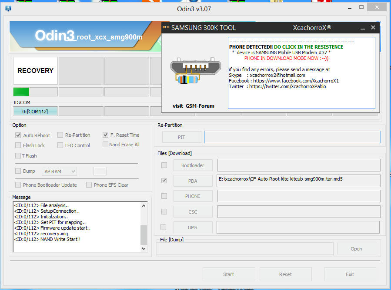Click the Samsung 300K Tool title icon
The height and width of the screenshot is (290, 391).
coord(166,27)
